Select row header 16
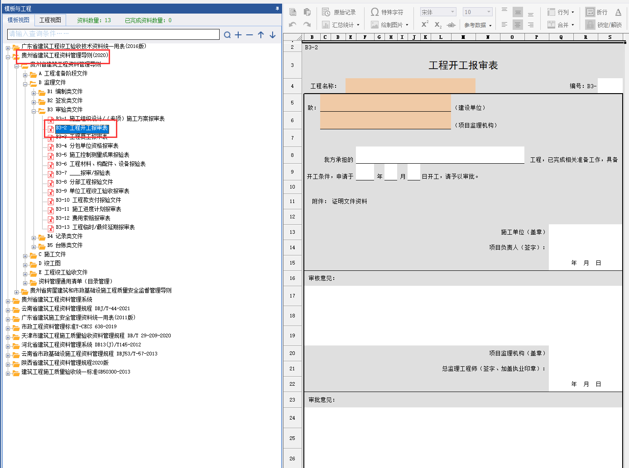The width and height of the screenshot is (629, 468). coord(293,278)
